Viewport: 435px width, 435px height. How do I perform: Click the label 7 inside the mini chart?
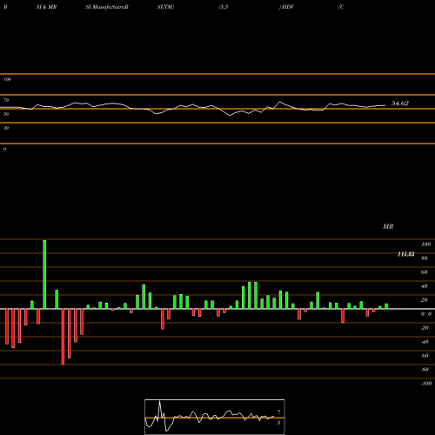(278, 412)
